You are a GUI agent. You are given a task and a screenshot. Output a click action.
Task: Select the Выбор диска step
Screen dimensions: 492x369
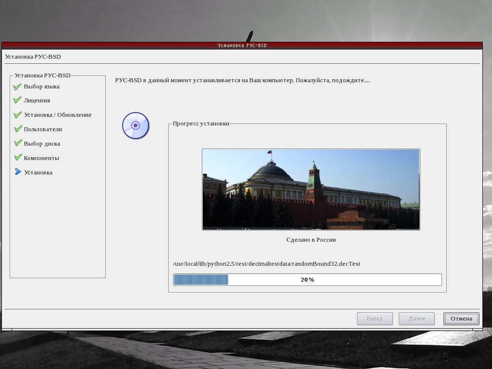[42, 144]
